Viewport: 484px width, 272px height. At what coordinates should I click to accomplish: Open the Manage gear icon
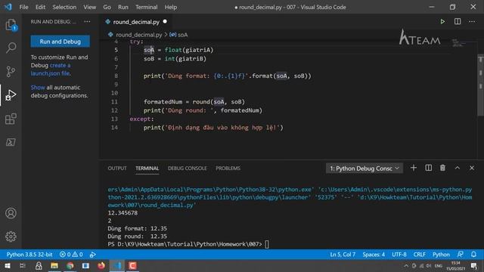click(11, 236)
